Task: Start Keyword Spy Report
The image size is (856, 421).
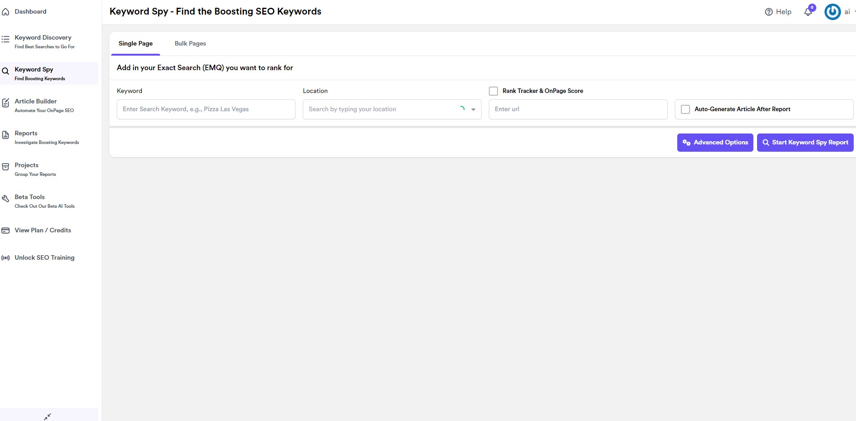Action: [805, 143]
